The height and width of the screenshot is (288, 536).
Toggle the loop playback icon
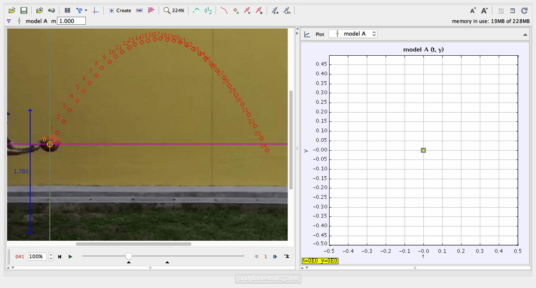tap(287, 257)
